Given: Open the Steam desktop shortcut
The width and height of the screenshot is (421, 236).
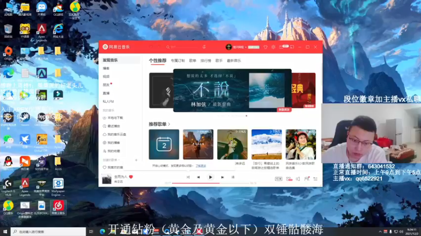Looking at the screenshot, I should (x=25, y=119).
